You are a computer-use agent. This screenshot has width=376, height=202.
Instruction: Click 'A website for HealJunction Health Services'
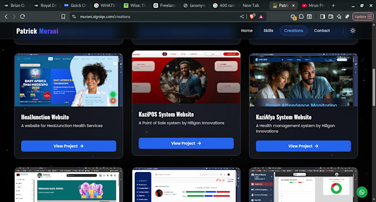point(62,126)
